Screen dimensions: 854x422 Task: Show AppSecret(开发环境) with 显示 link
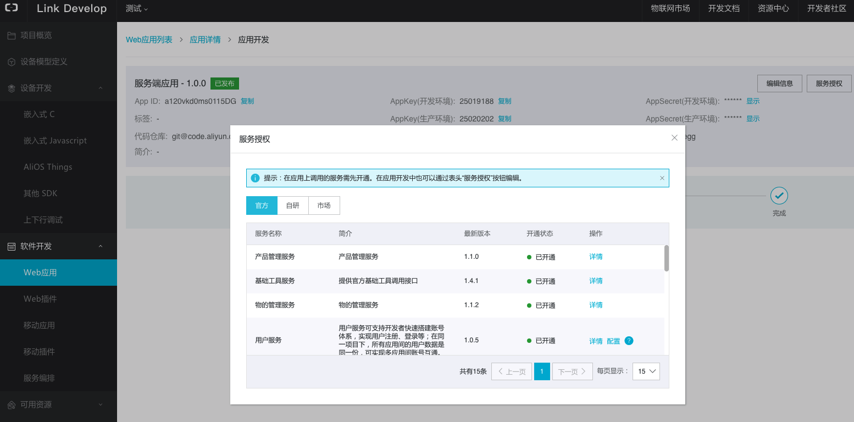click(x=753, y=101)
